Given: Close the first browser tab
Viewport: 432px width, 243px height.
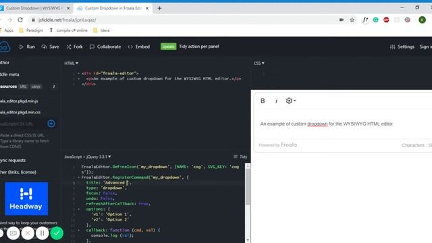Looking at the screenshot, I should 68,8.
